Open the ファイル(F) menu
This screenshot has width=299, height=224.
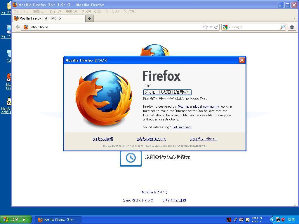[x=21, y=11]
